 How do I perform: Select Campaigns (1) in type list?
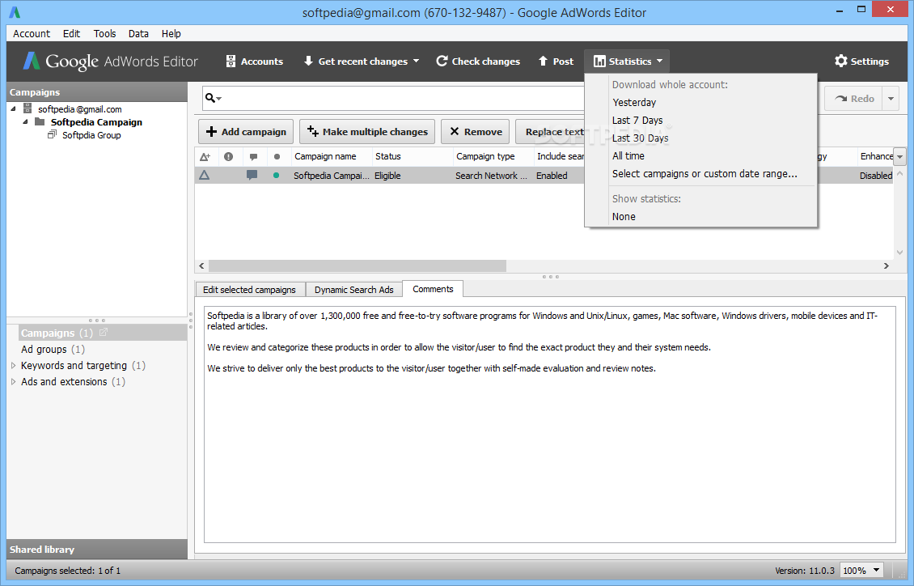[x=57, y=333]
